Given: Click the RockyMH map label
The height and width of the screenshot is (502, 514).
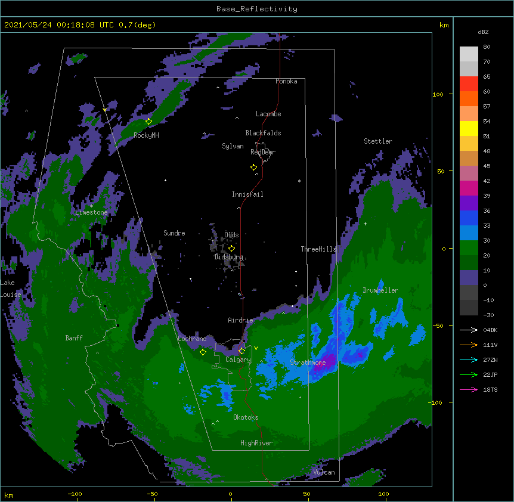Looking at the screenshot, I should [146, 135].
